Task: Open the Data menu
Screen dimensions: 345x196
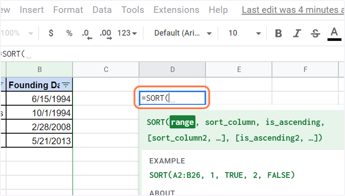Action: point(102,10)
